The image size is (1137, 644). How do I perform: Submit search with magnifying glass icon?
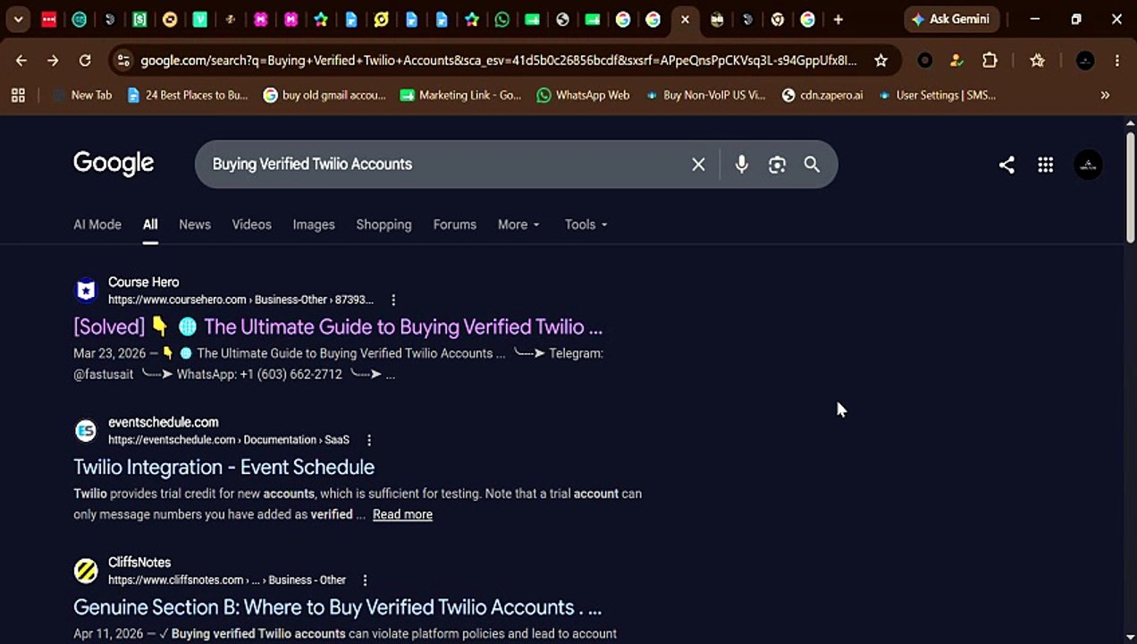point(812,164)
